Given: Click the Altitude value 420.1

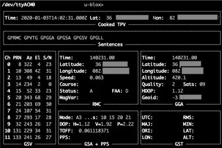Looking at the screenshot, I should coord(179,78).
